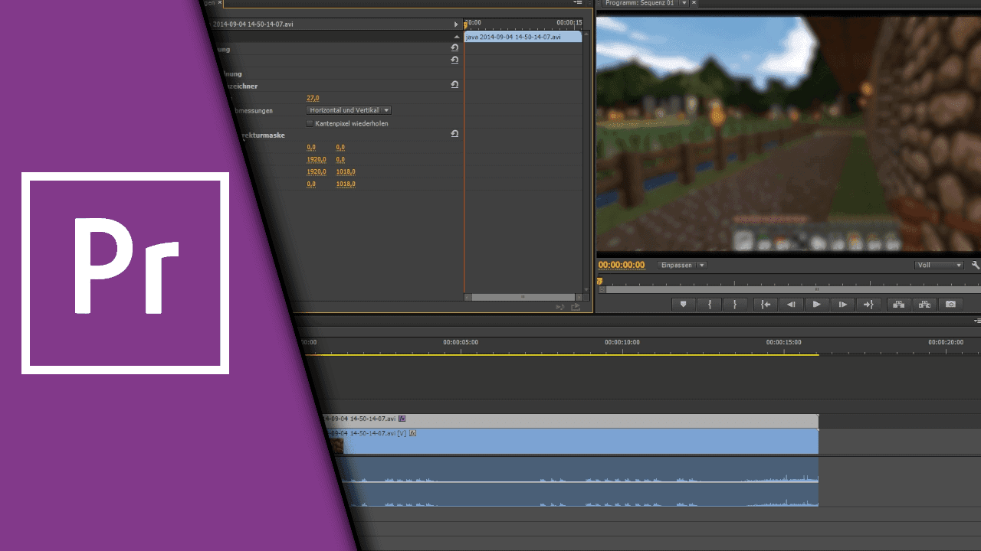Open the Einpassen zoom dropdown
981x551 pixels.
683,266
